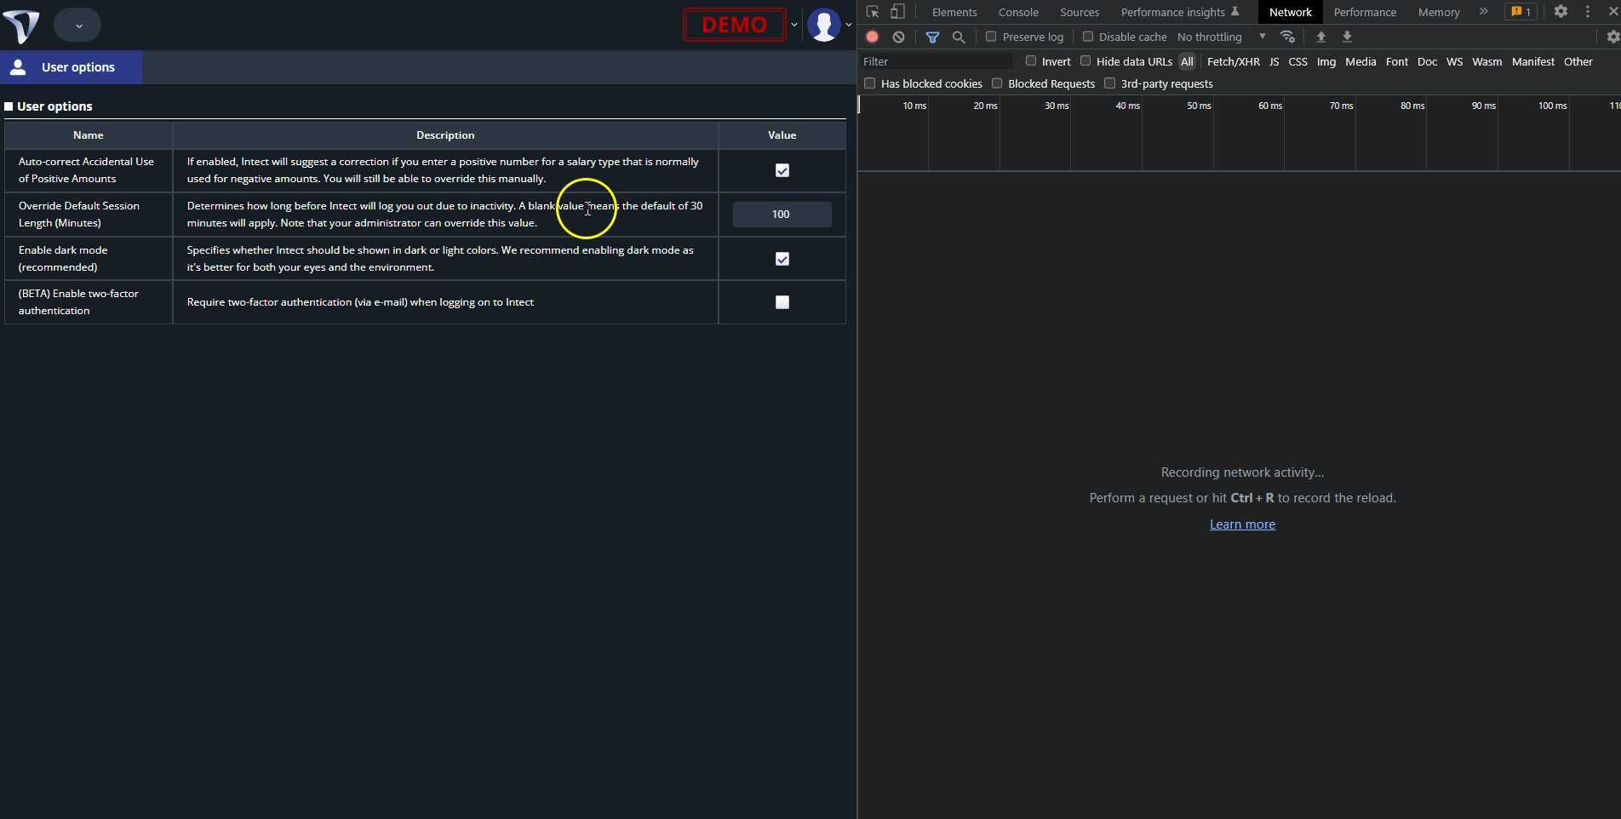The height and width of the screenshot is (819, 1621).
Task: Enable Preserve log in DevTools
Action: point(991,37)
